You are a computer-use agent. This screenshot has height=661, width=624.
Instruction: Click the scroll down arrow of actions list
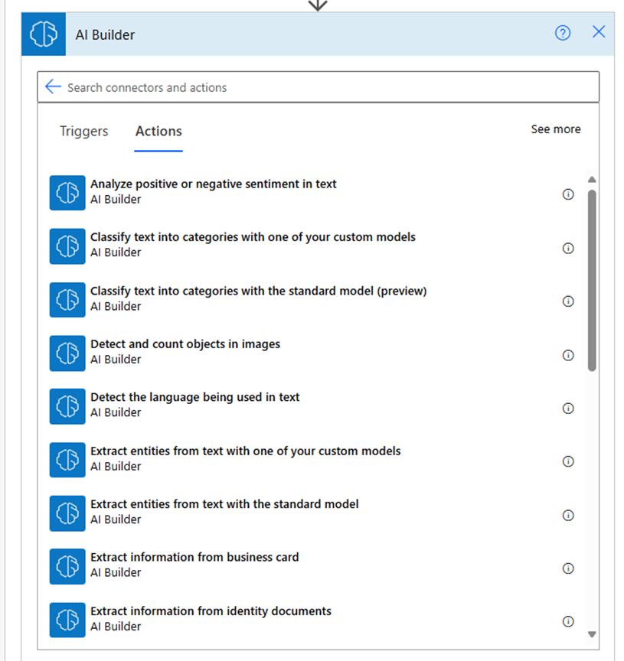point(592,634)
